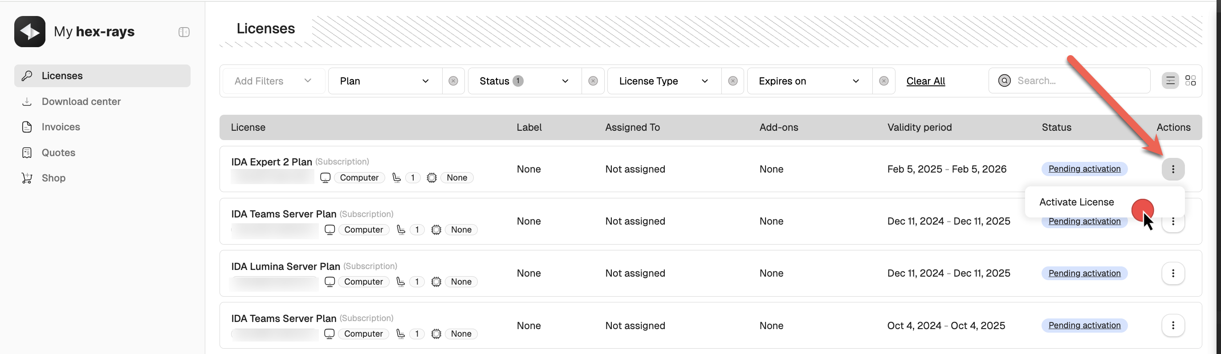Switch to grid view layout
1221x354 pixels.
pyautogui.click(x=1190, y=80)
